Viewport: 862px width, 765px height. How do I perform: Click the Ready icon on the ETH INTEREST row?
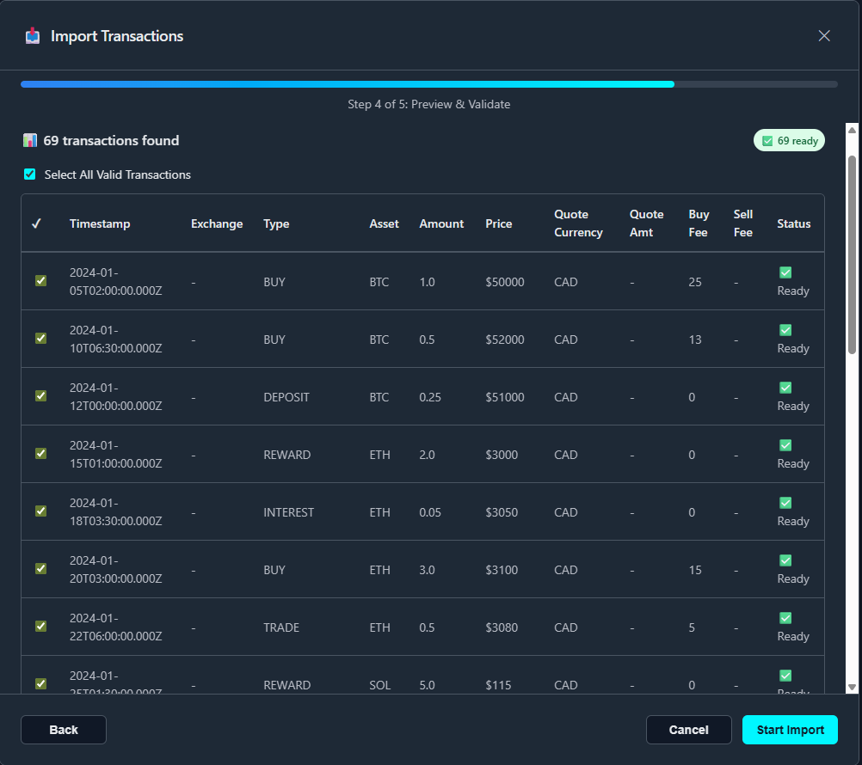point(785,503)
